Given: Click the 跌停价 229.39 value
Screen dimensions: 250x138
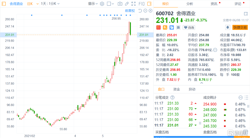Looking at the screenshot, I should click(x=236, y=70).
